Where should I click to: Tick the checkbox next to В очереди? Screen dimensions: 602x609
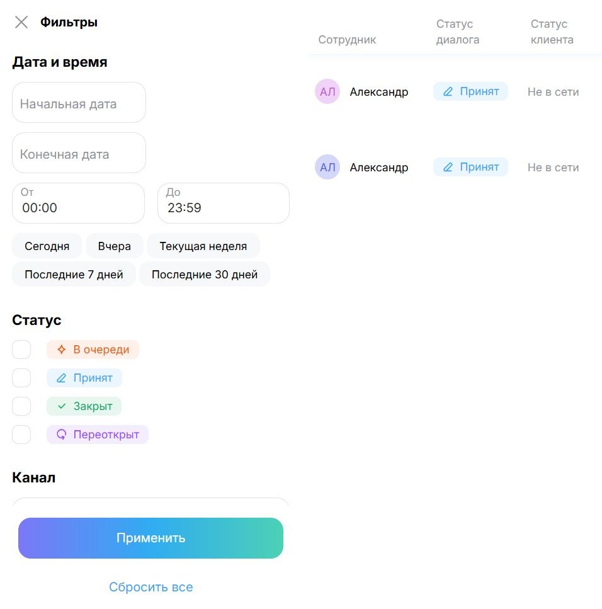click(x=21, y=350)
